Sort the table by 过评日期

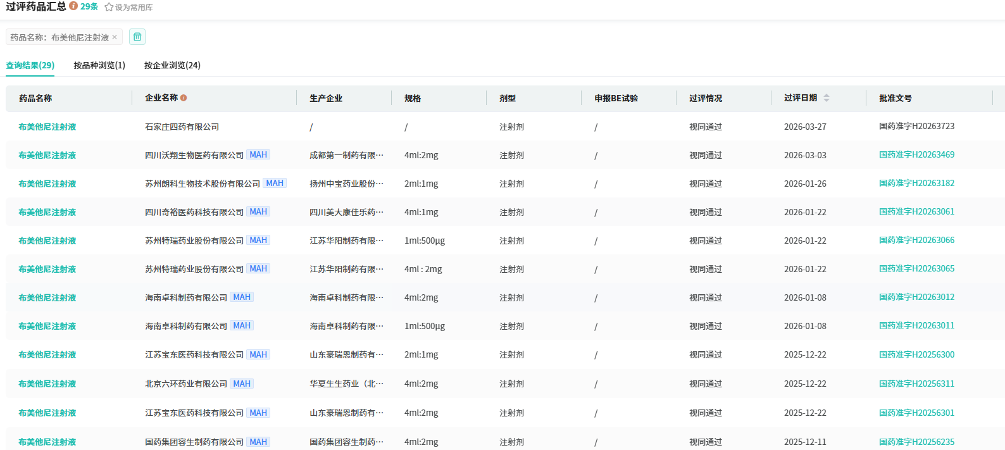[x=826, y=98]
